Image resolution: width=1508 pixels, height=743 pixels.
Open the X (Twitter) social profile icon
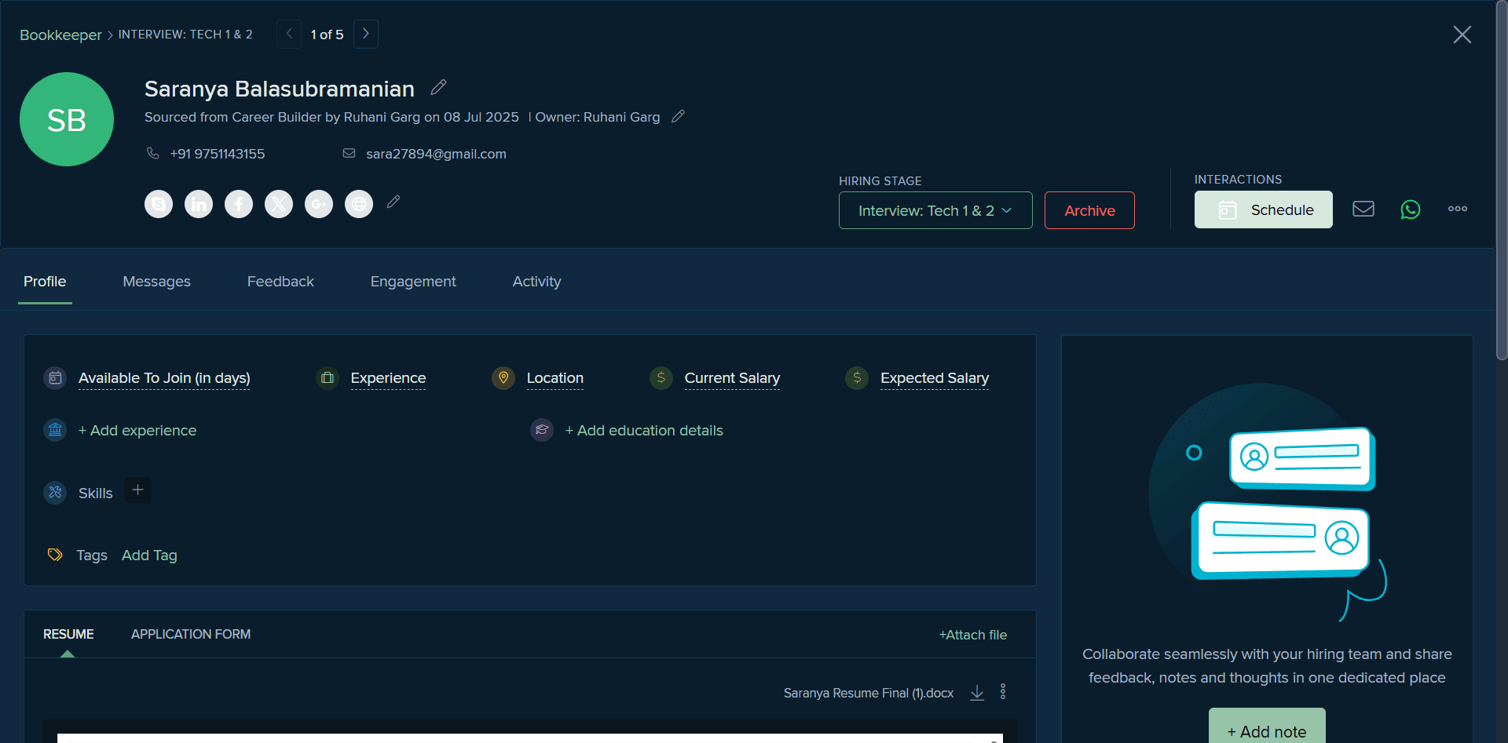[279, 204]
